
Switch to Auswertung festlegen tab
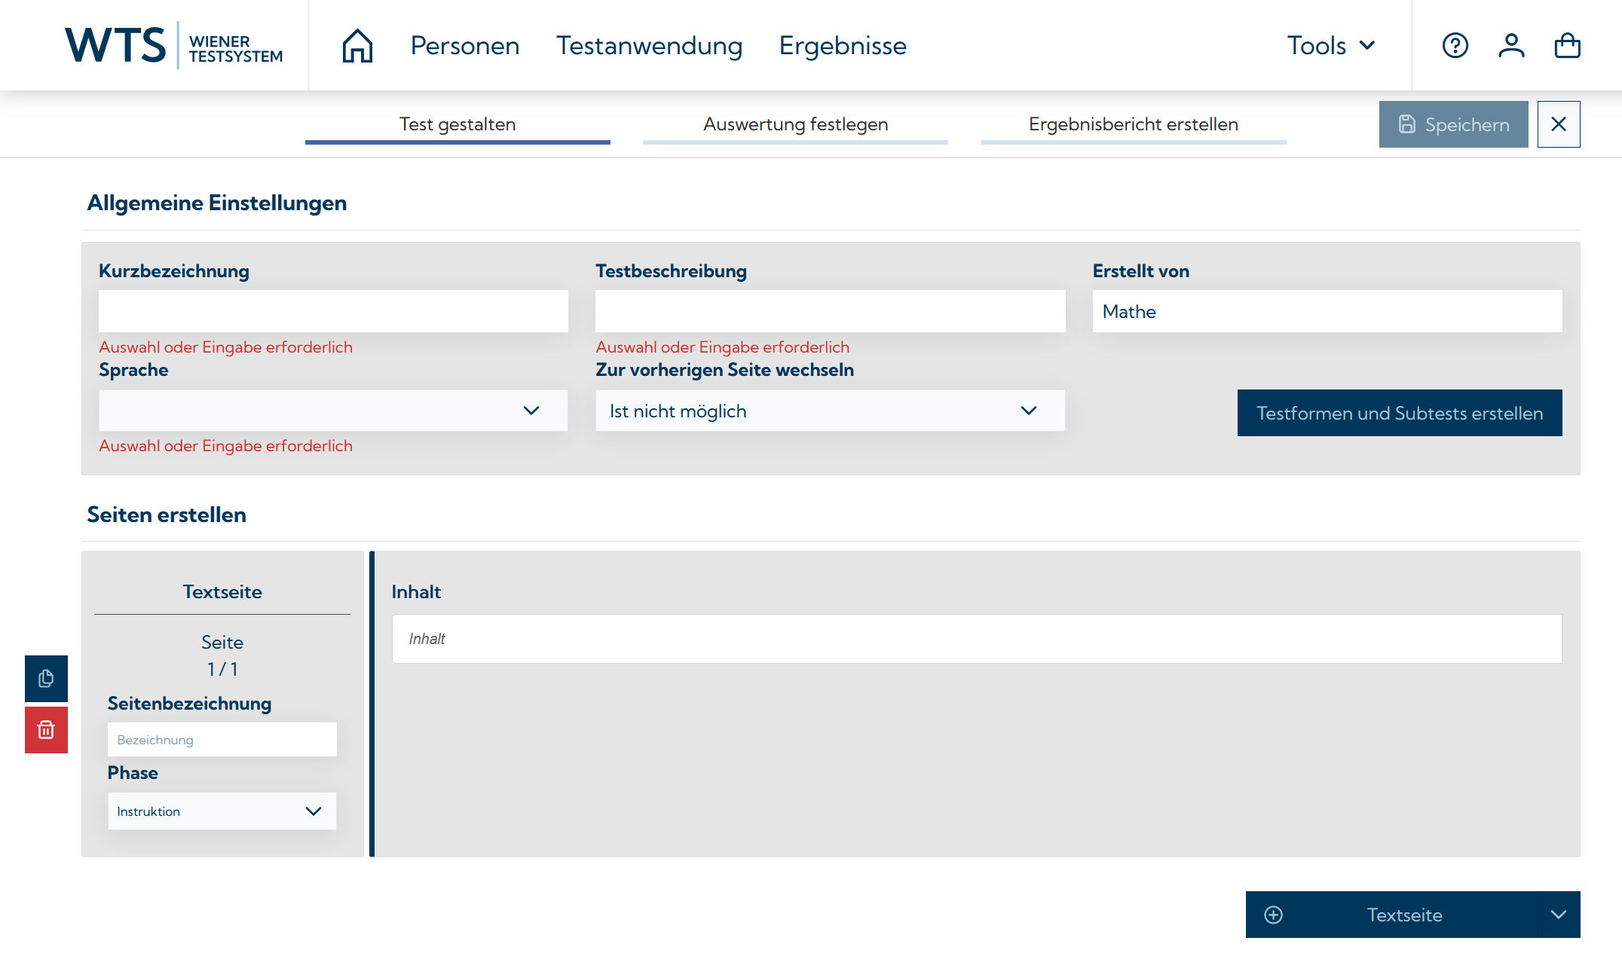pos(795,124)
